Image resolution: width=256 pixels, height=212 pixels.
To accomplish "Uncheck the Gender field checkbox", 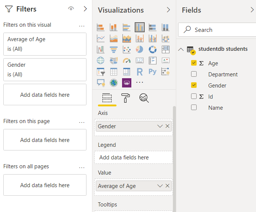I will click(x=194, y=85).
